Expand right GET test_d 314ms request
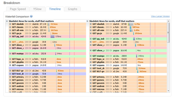The width and height of the screenshot is (175, 98). [x=90, y=68]
